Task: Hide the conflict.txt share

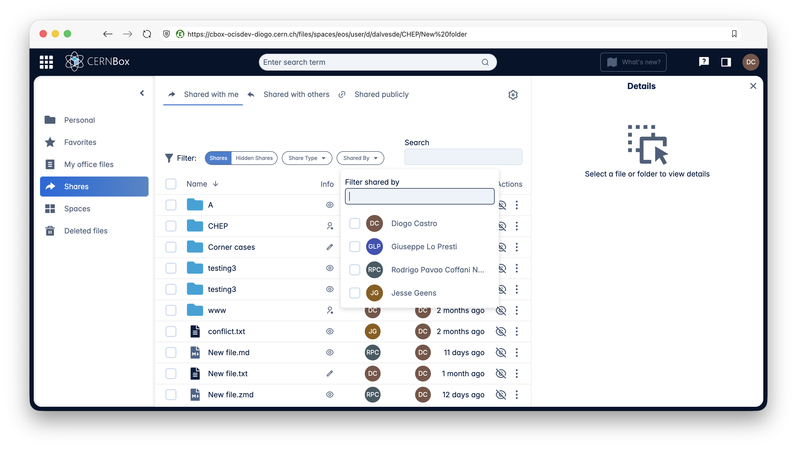Action: point(501,331)
